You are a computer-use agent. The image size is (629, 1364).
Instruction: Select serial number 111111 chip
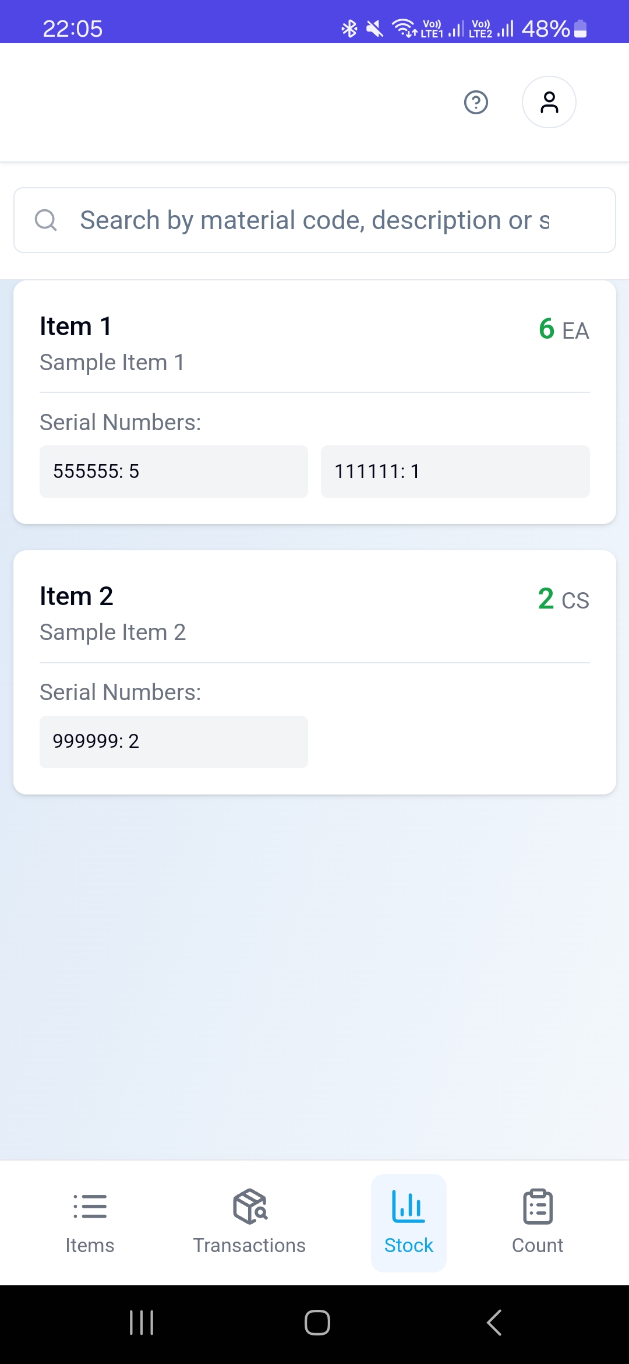click(x=455, y=472)
